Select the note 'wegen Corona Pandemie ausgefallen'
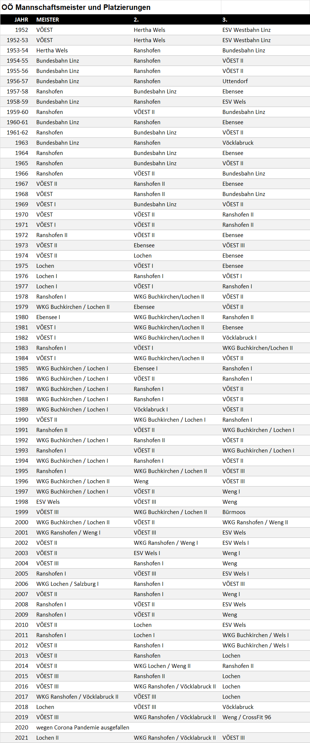 83,728
